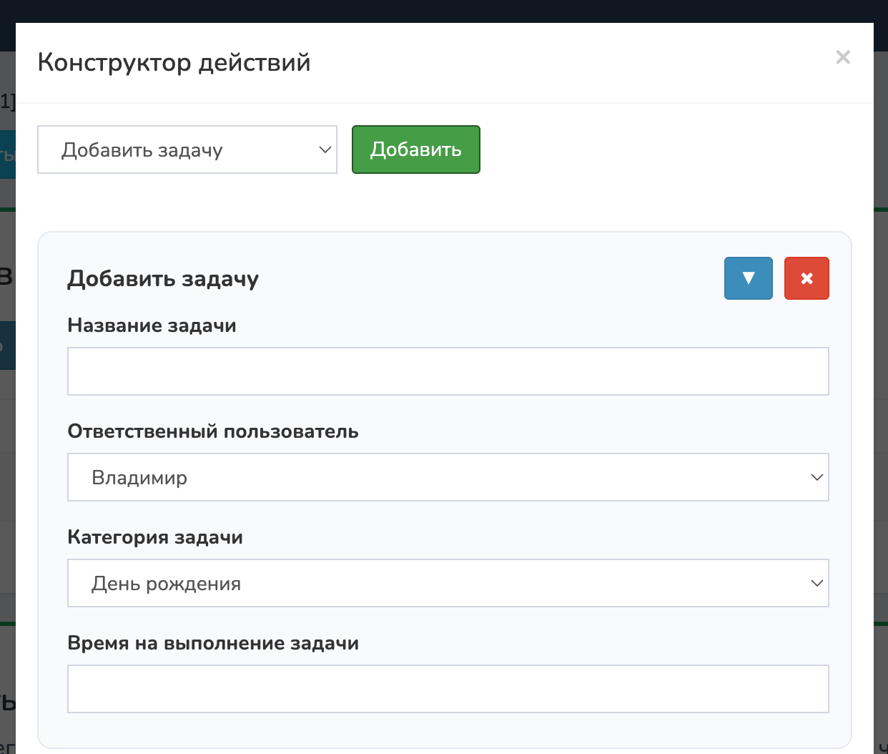Click the Ответственный пользователь label
Screen dimensions: 888x754
[x=212, y=431]
